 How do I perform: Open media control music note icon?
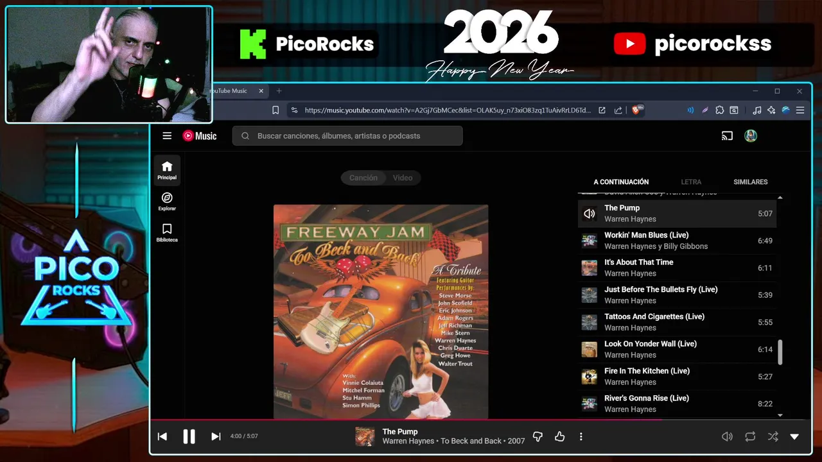coord(756,110)
